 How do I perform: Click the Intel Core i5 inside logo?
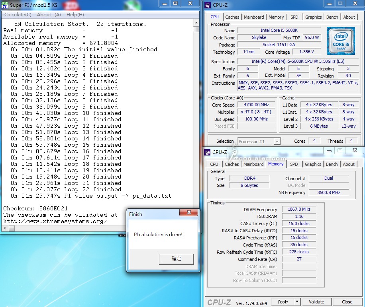pyautogui.click(x=341, y=41)
